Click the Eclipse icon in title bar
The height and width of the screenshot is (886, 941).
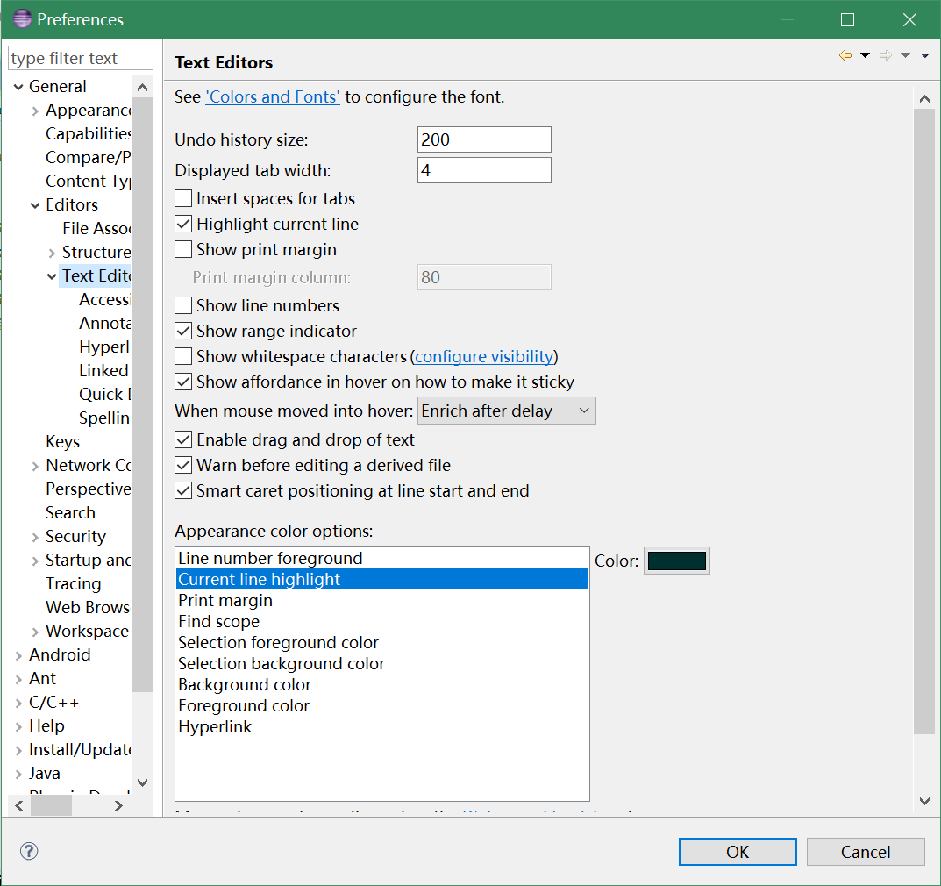click(22, 19)
